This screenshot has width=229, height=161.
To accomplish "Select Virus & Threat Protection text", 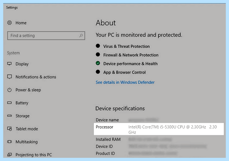I will click(126, 46).
